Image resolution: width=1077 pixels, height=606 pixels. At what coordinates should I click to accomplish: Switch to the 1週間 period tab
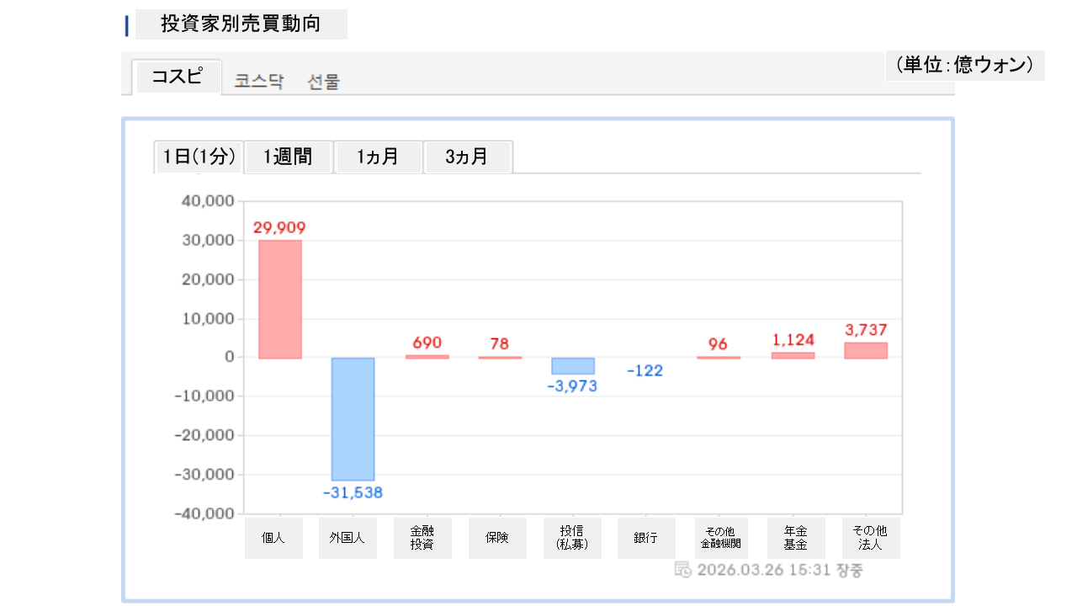[288, 157]
